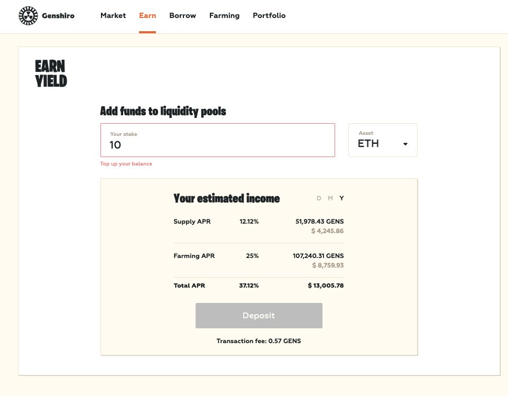
Task: Click the Farming APR 25% value
Action: [252, 256]
